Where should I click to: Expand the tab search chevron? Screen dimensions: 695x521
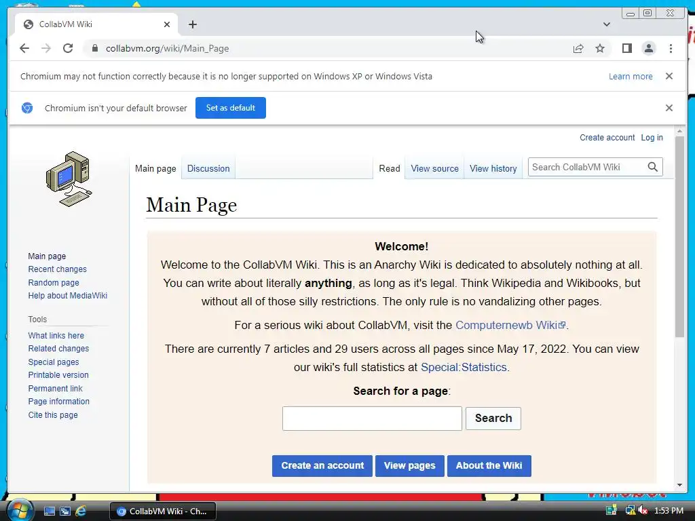tap(606, 24)
